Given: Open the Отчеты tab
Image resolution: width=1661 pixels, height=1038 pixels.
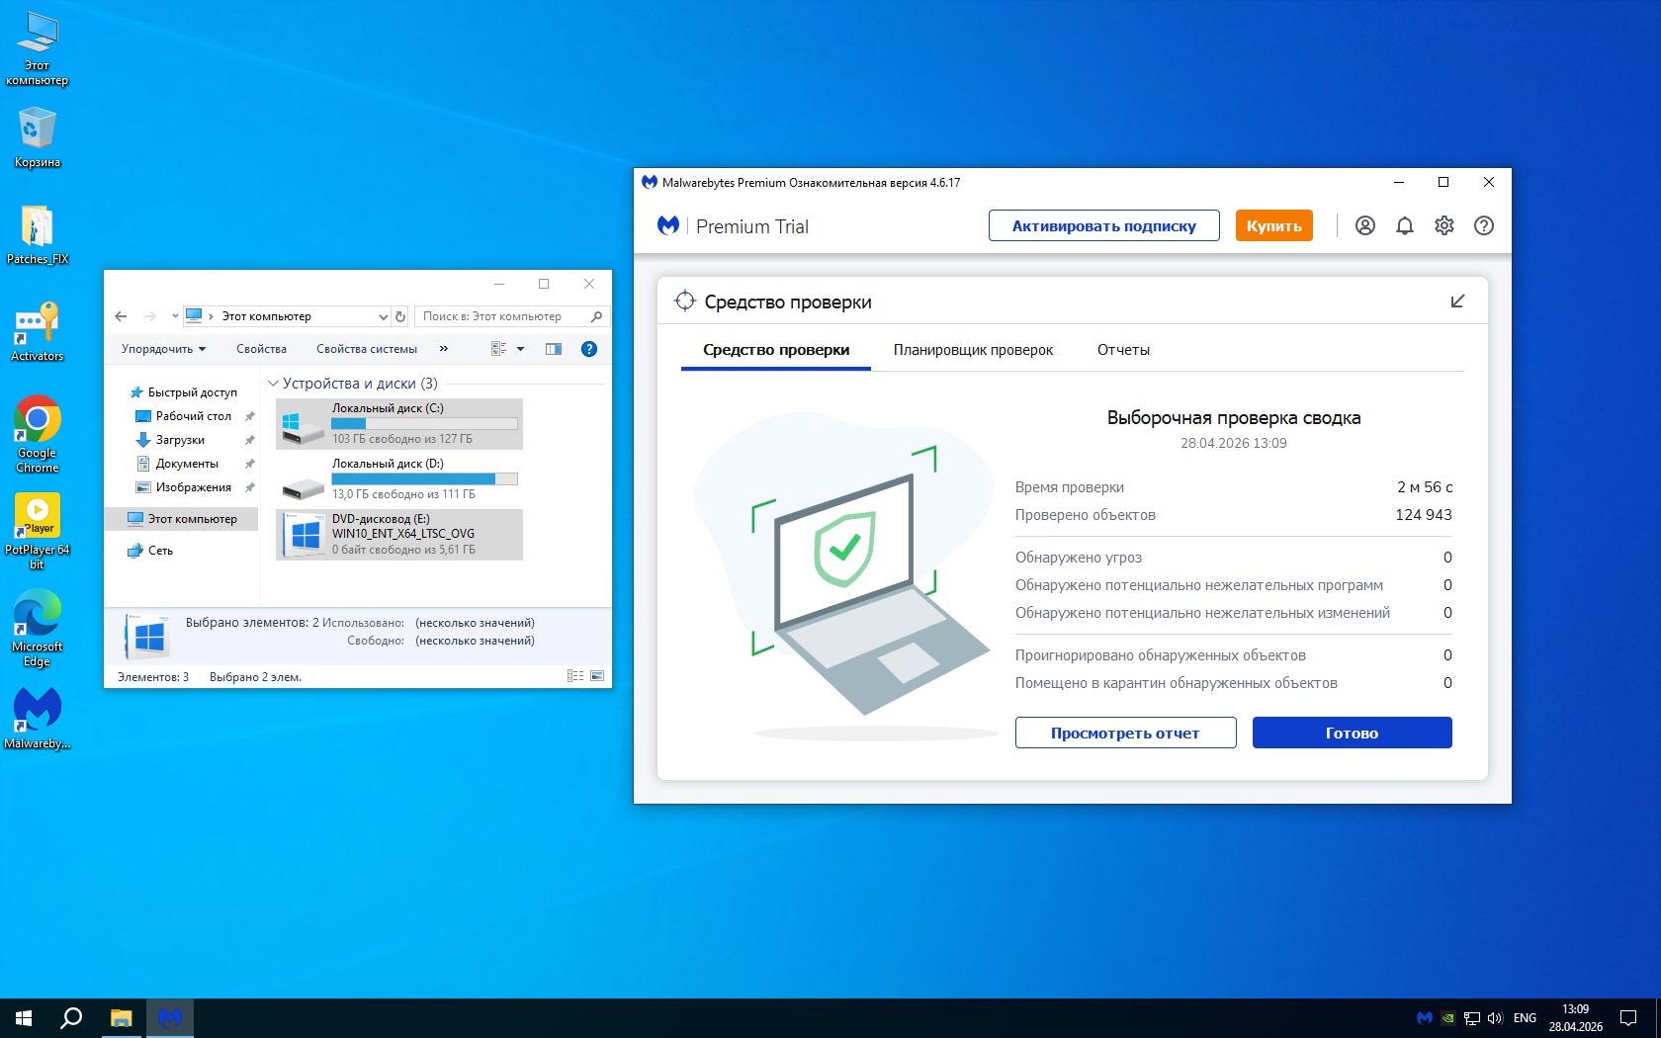Looking at the screenshot, I should tap(1123, 350).
